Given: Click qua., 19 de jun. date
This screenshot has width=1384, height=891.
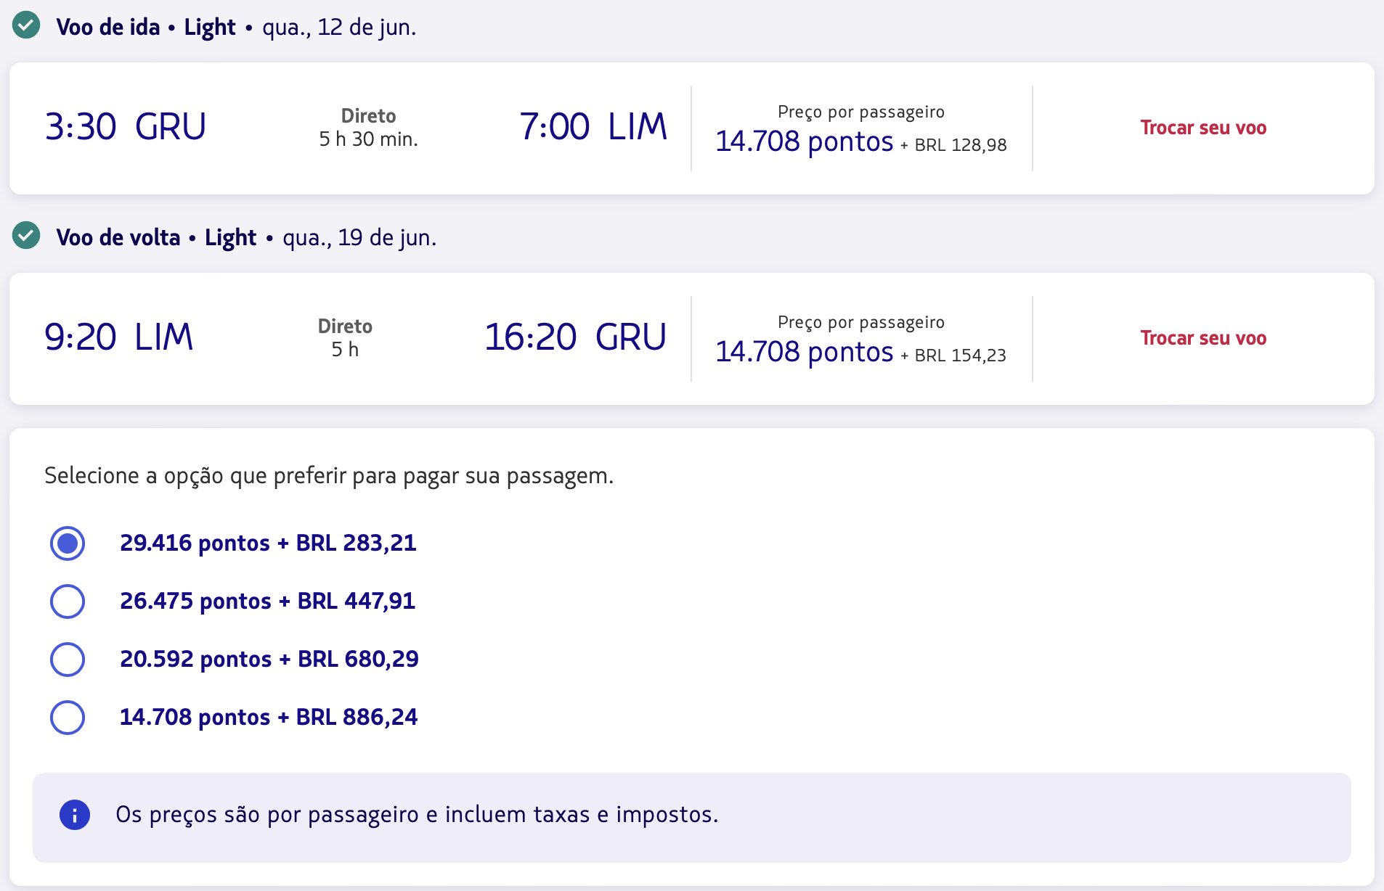Looking at the screenshot, I should click(x=359, y=238).
